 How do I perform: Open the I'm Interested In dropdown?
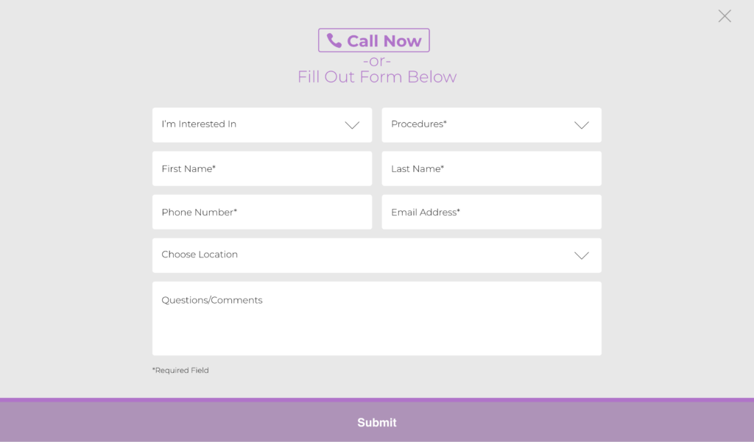click(x=250, y=125)
